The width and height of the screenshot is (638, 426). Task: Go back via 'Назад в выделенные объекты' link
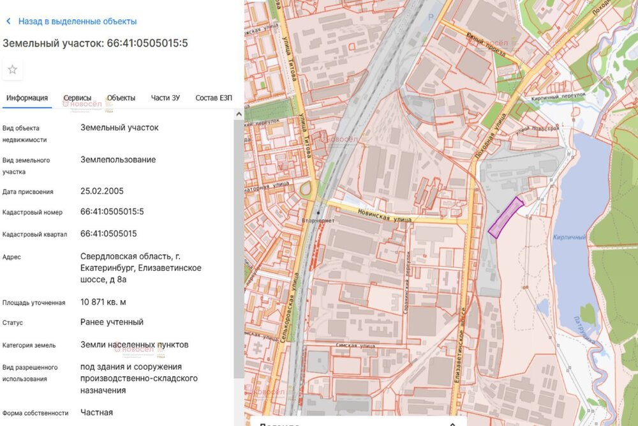point(77,21)
